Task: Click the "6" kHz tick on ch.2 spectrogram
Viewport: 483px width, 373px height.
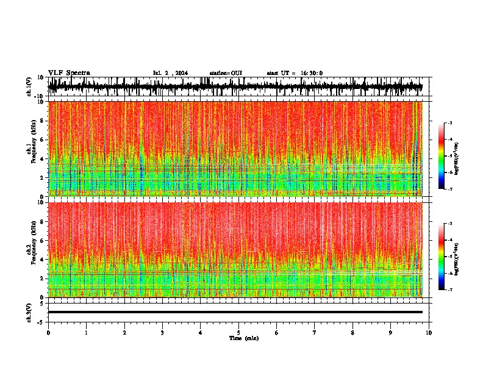Action: [x=42, y=241]
